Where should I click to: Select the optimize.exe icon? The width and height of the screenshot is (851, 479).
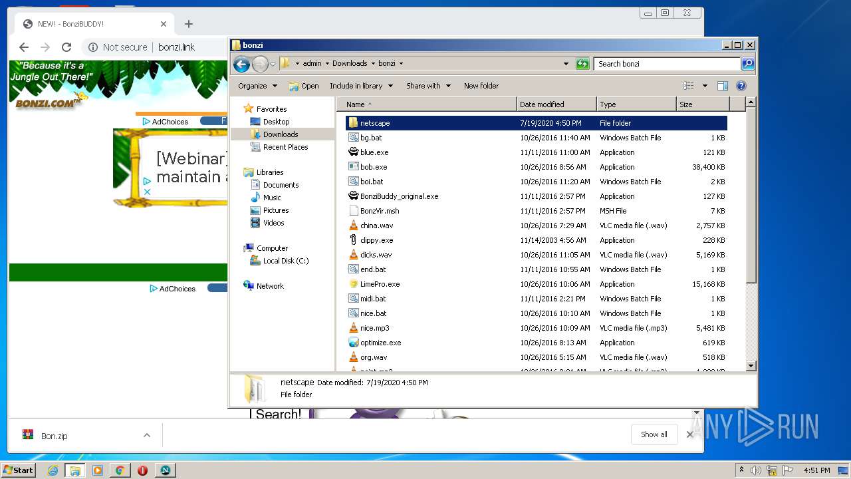click(x=353, y=343)
